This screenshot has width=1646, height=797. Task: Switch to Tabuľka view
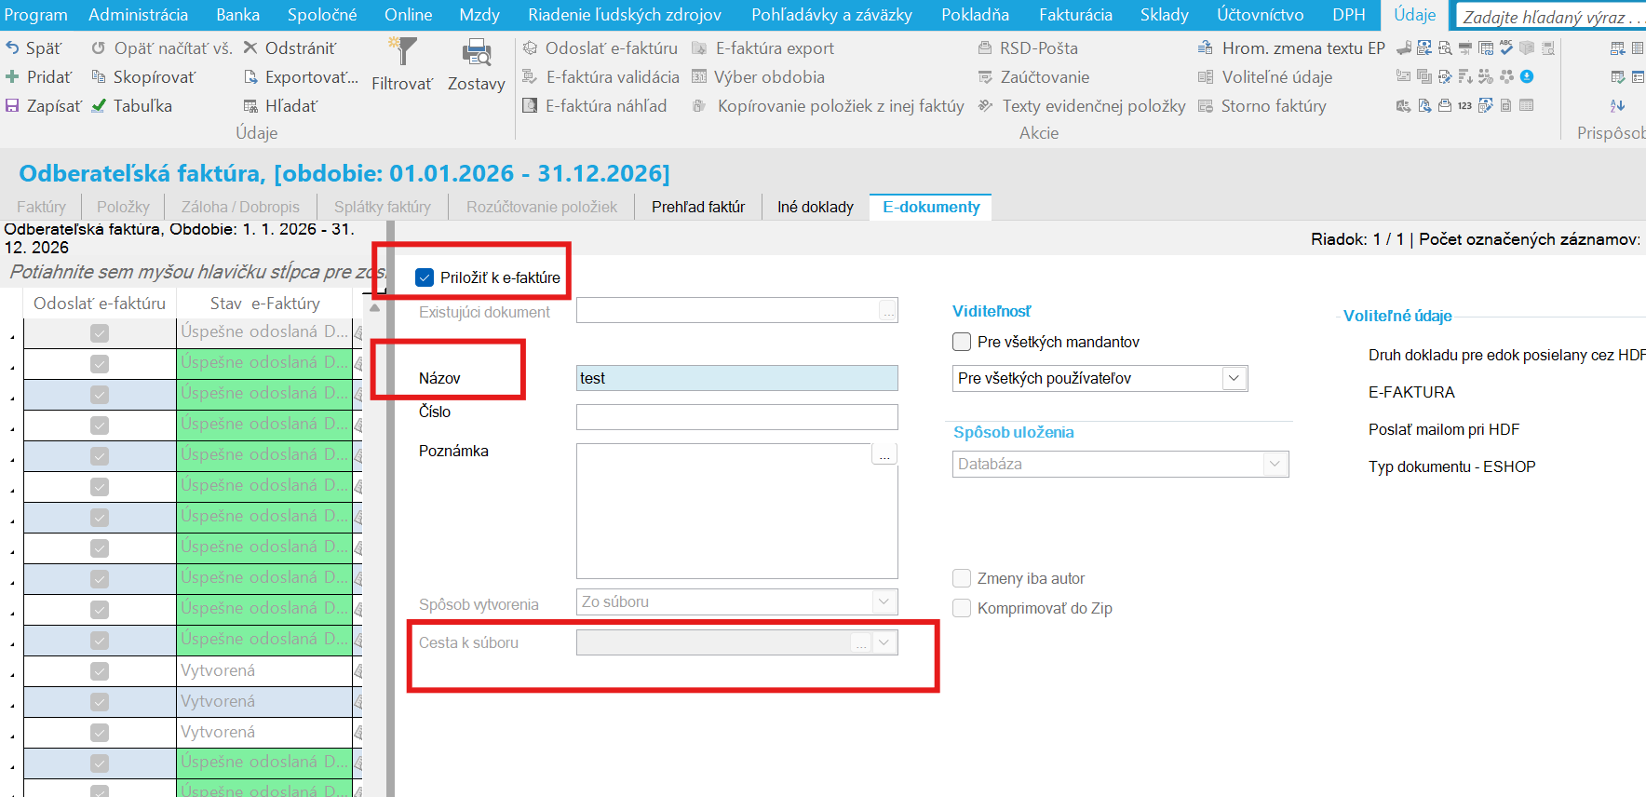pos(132,106)
